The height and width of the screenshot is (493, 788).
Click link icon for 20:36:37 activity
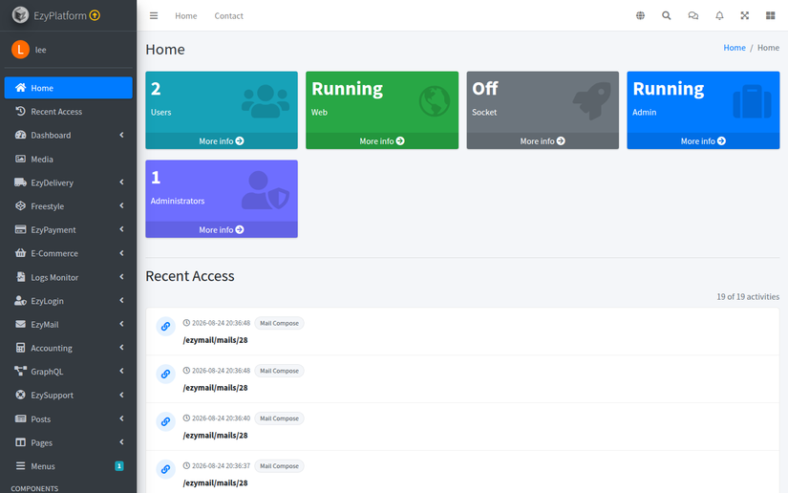point(165,469)
